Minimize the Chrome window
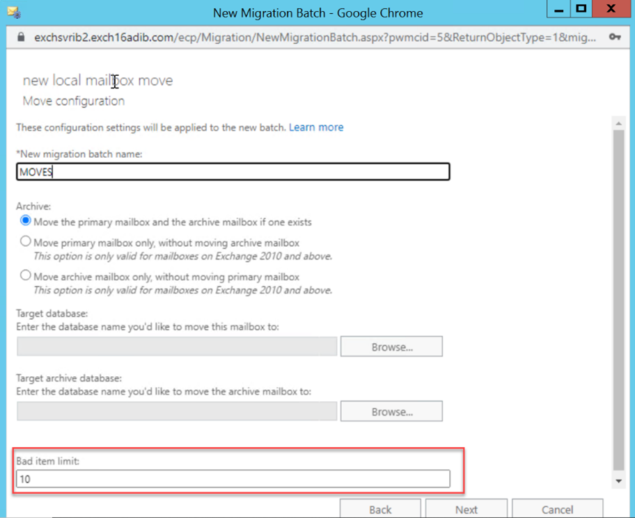Screen dimensions: 635x518 pos(559,9)
